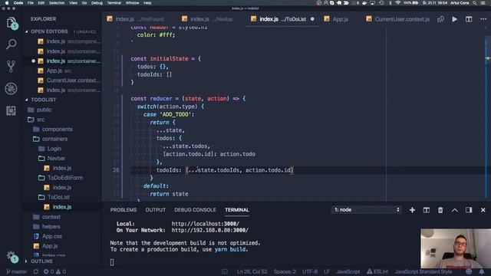Screen dimensions: 491x276
Task: Create a new terminal with plus icon
Action: (412, 210)
